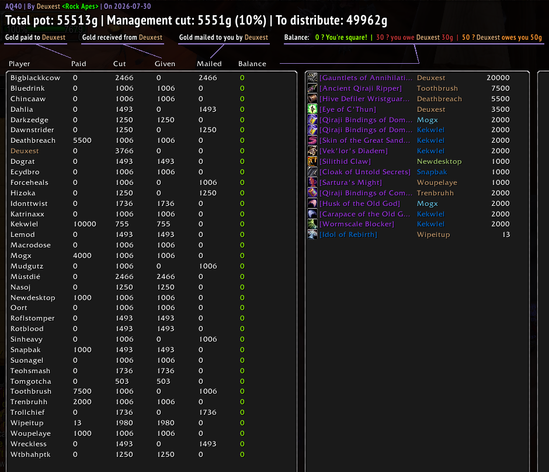Click the Skin of the Great Sandworm icon
This screenshot has width=549, height=472.
point(312,140)
